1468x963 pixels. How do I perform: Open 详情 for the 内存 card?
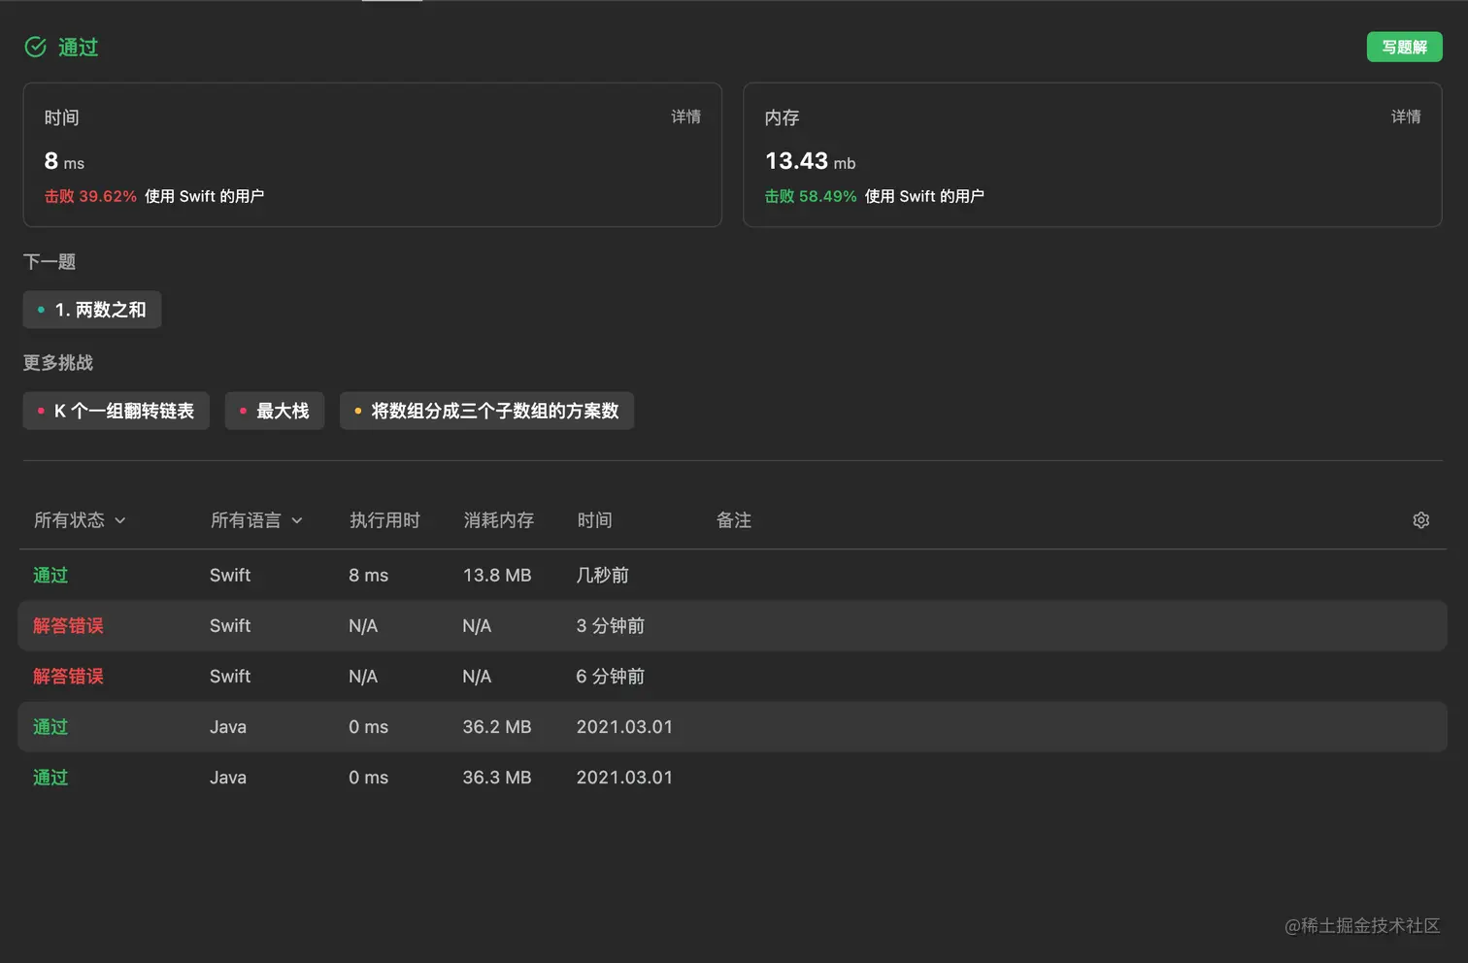pyautogui.click(x=1406, y=116)
